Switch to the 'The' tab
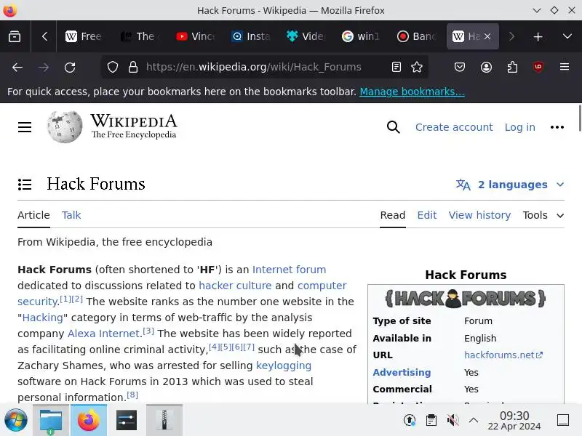 140,36
